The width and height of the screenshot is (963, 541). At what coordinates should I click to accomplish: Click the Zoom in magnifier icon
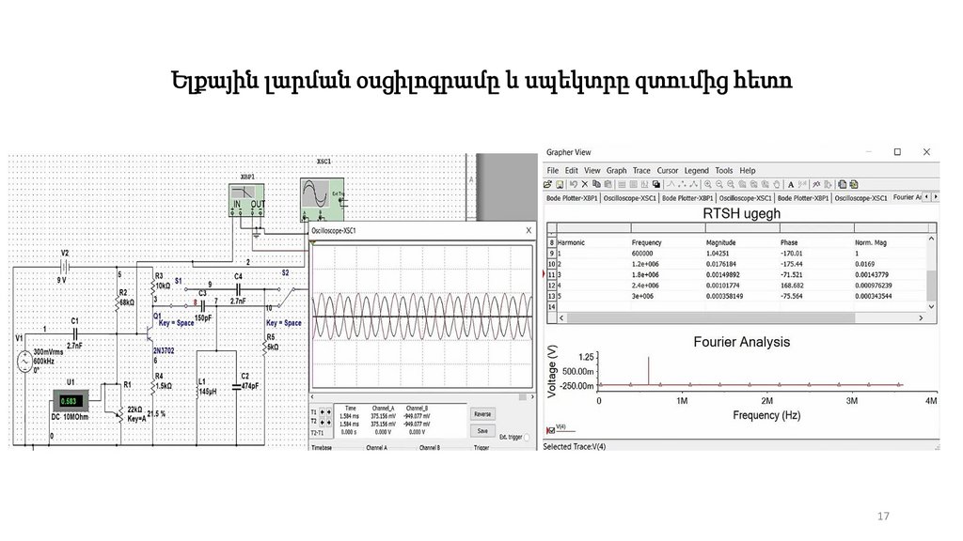(707, 184)
